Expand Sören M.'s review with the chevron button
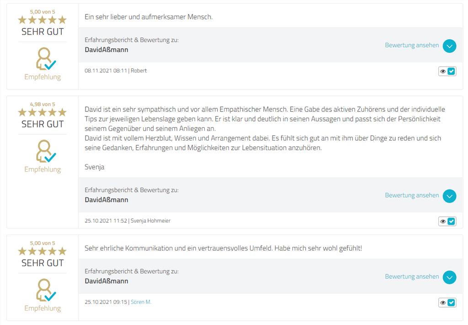The height and width of the screenshot is (325, 468). point(450,277)
